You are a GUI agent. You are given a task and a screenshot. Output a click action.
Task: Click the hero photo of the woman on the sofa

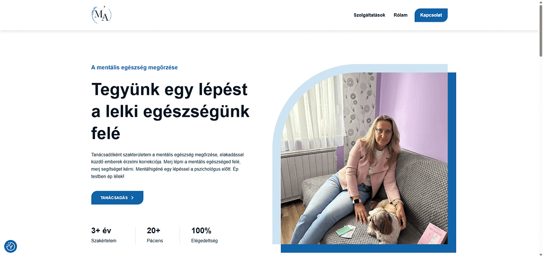[x=364, y=158]
